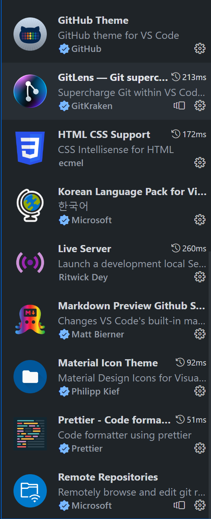Click the Remote Repositories folder wifi logo
211x519 pixels.
point(30,491)
